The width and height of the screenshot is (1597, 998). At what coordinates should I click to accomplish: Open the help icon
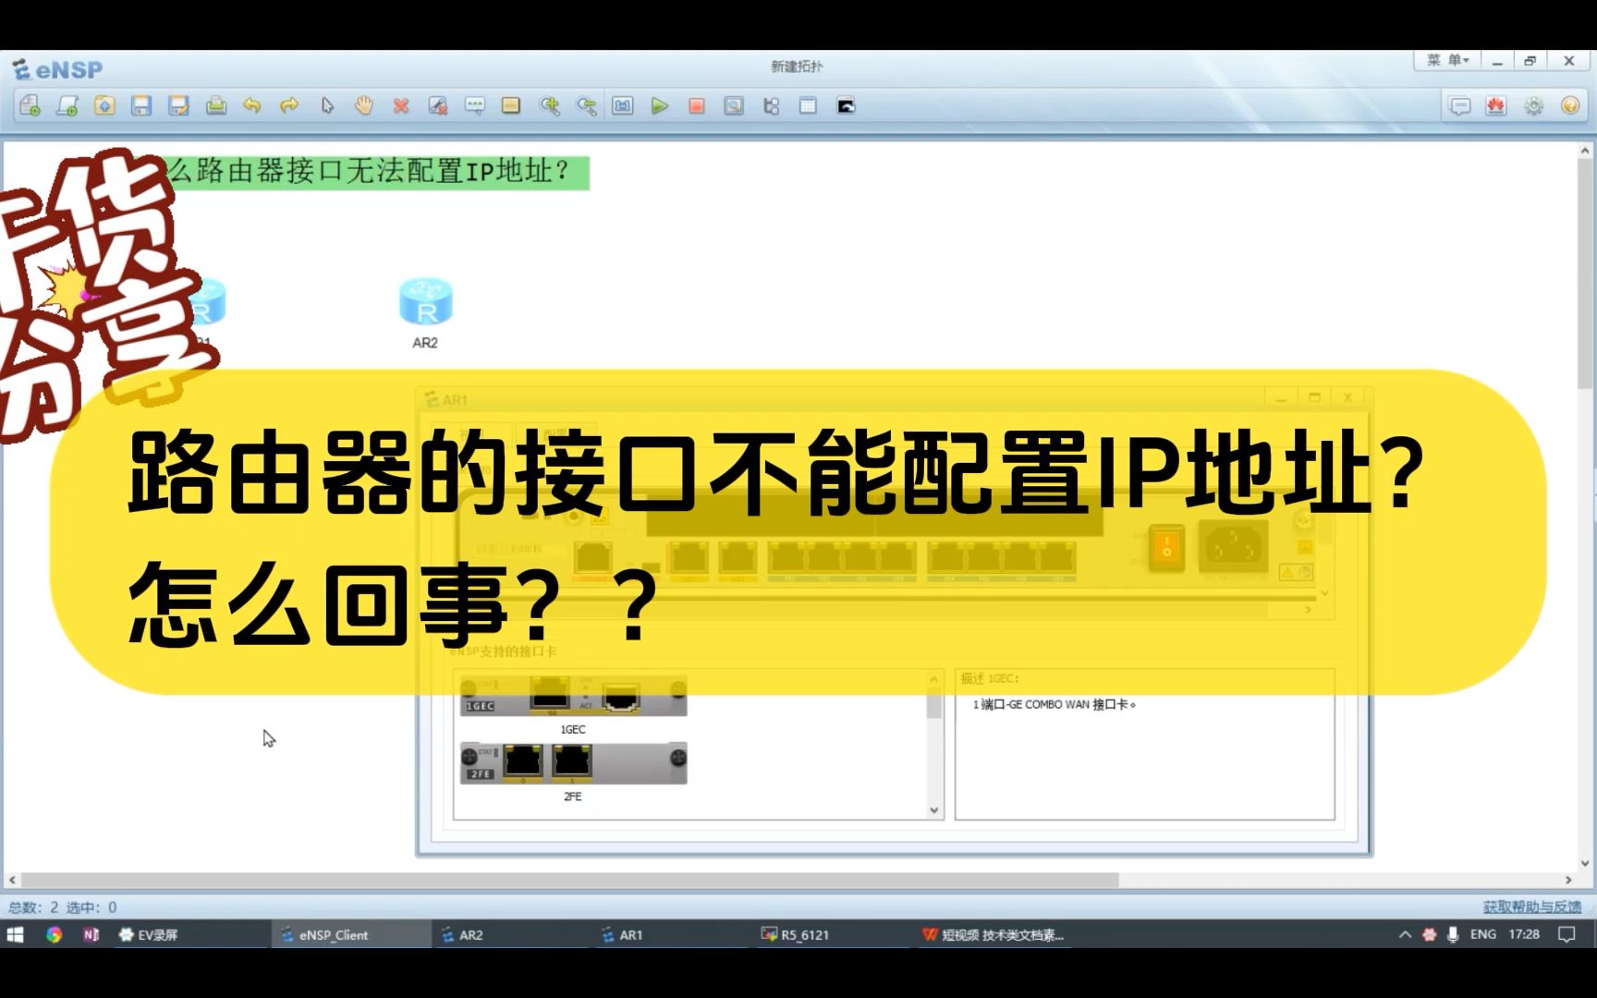point(1570,106)
